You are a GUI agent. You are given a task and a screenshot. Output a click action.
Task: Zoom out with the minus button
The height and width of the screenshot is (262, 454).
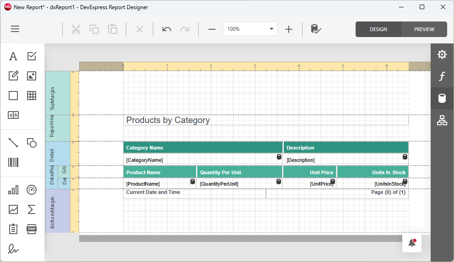click(x=212, y=29)
